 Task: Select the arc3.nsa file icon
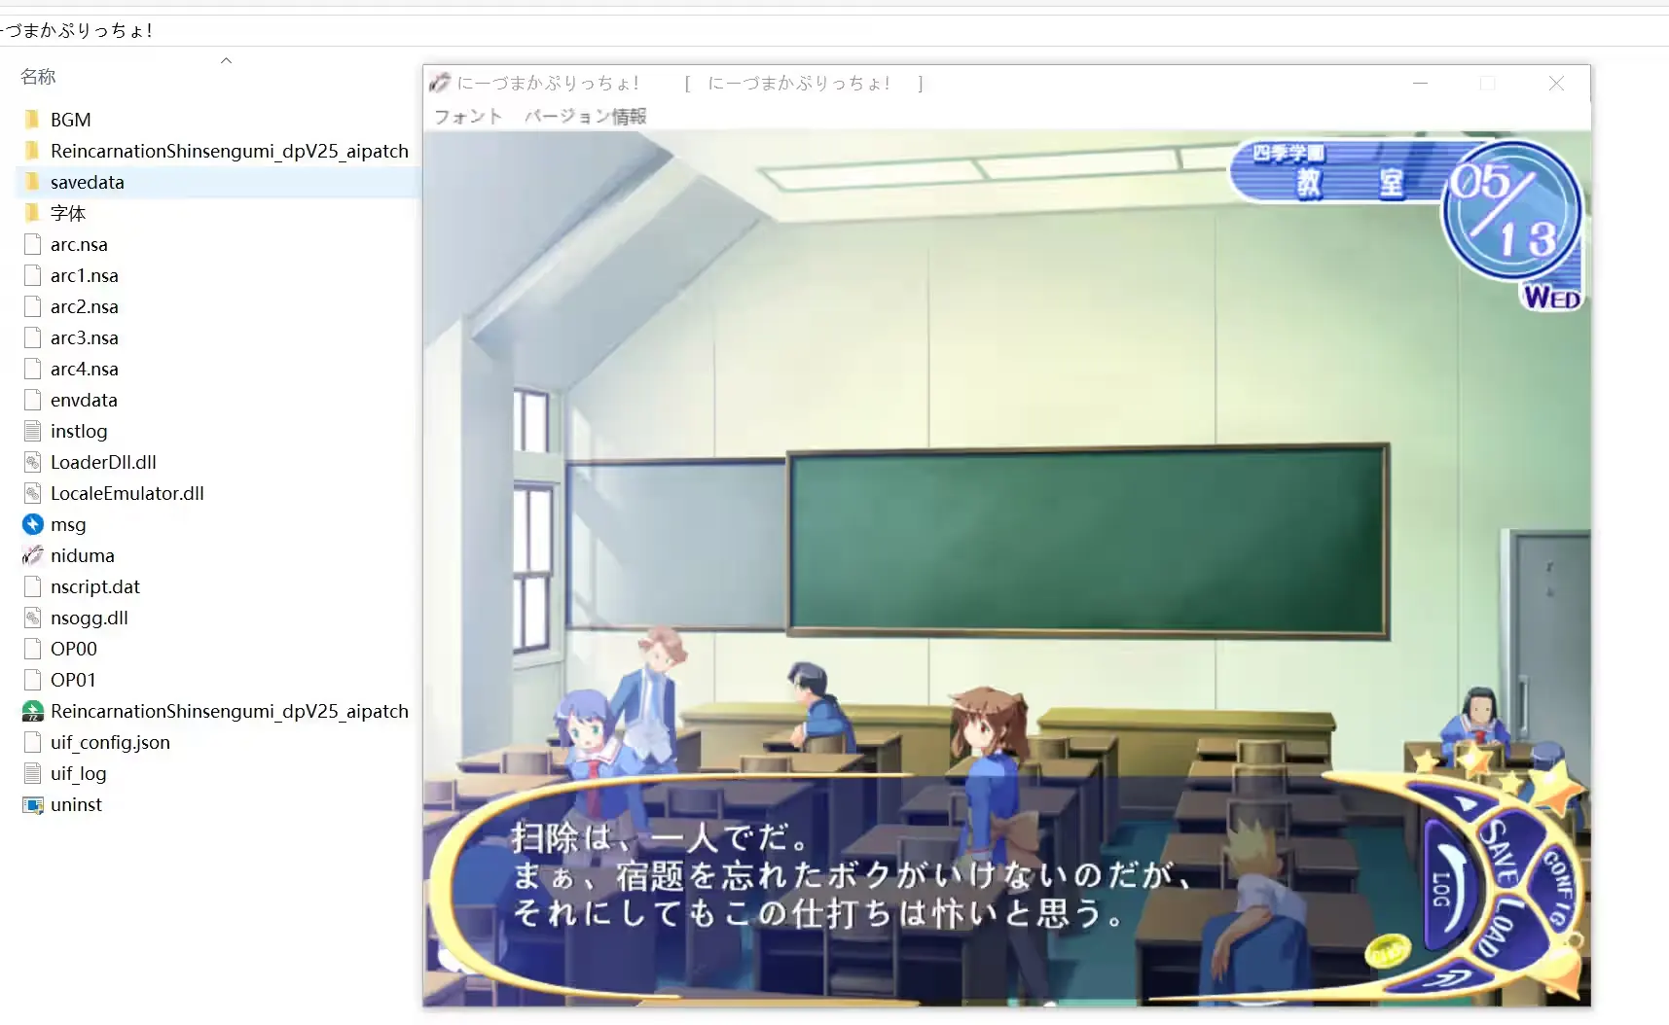pos(32,337)
